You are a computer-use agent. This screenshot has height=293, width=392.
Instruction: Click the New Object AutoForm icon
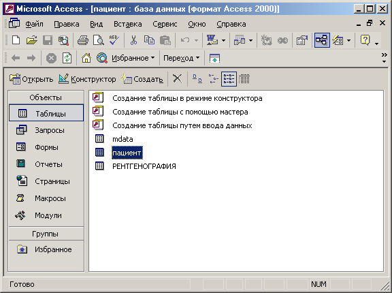tap(338, 40)
